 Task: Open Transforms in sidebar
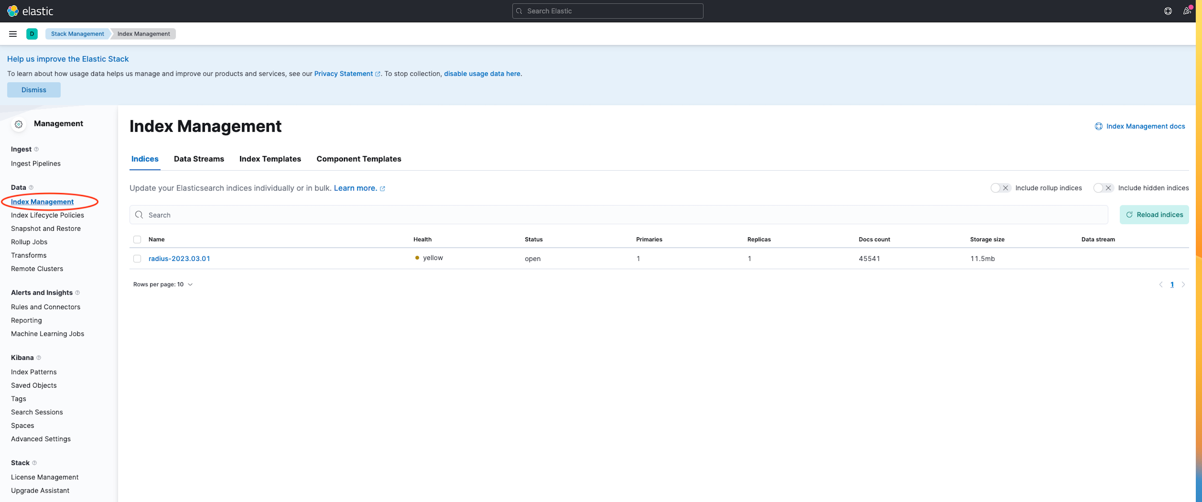tap(29, 256)
